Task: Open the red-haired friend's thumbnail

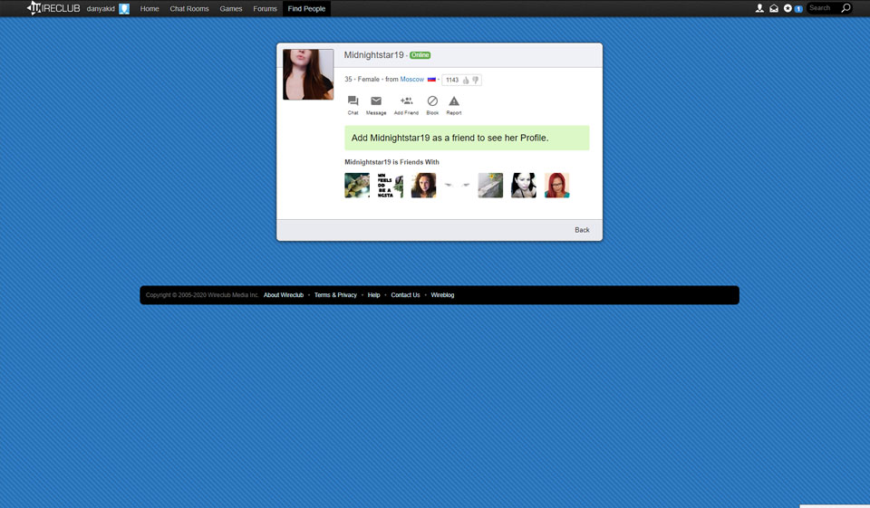Action: click(x=556, y=185)
